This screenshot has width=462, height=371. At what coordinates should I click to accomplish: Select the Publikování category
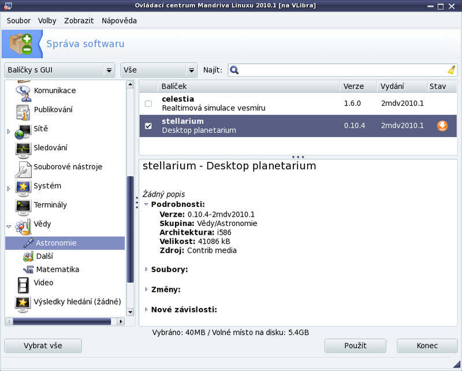pyautogui.click(x=53, y=109)
